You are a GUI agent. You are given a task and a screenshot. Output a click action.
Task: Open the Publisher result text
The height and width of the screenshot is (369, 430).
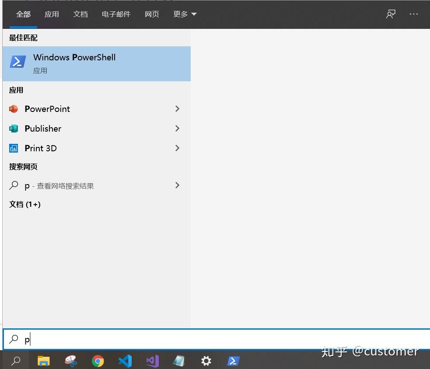point(43,129)
